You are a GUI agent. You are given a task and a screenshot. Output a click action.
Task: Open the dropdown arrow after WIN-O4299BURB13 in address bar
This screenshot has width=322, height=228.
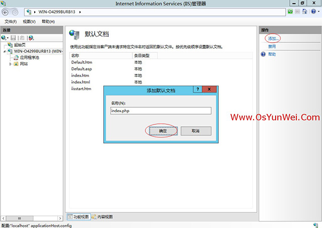click(80, 12)
